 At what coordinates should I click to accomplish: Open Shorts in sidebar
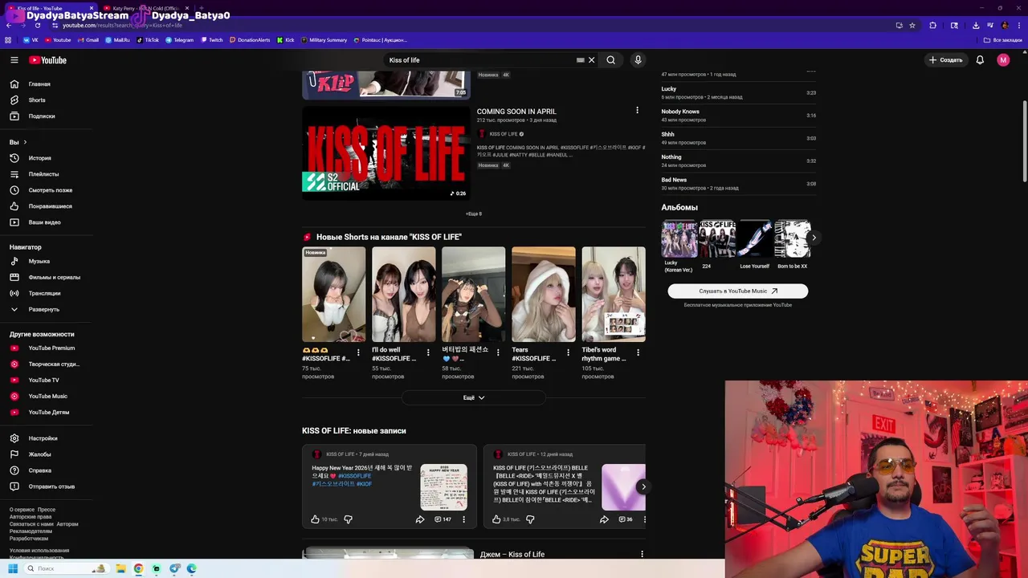[45, 100]
